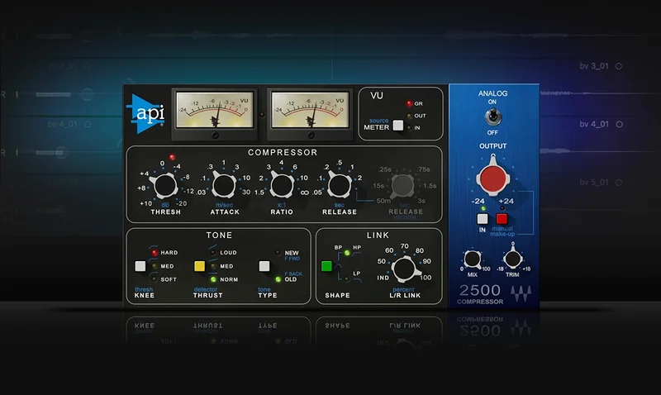Click the make-up status LED
661x395 pixels.
tap(502, 208)
